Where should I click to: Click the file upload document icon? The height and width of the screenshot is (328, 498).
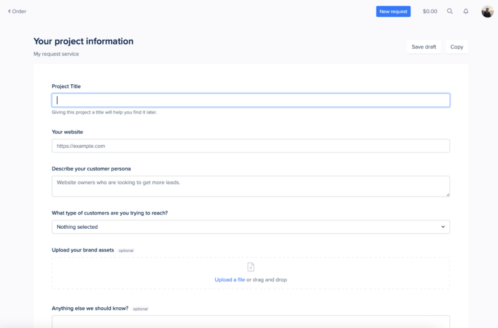(251, 267)
